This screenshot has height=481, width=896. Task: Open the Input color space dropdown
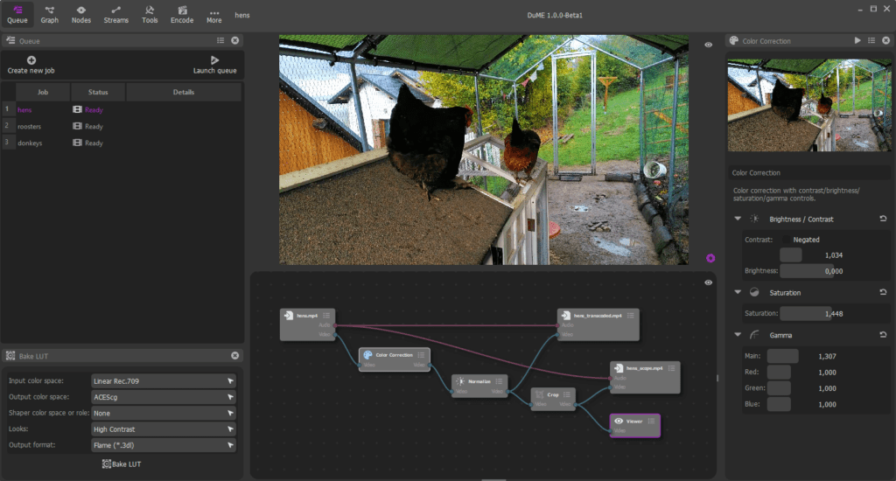(164, 381)
